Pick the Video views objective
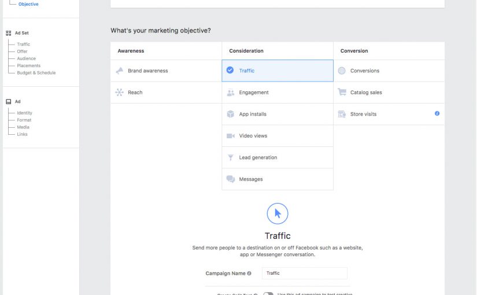477x295 pixels. tap(278, 136)
